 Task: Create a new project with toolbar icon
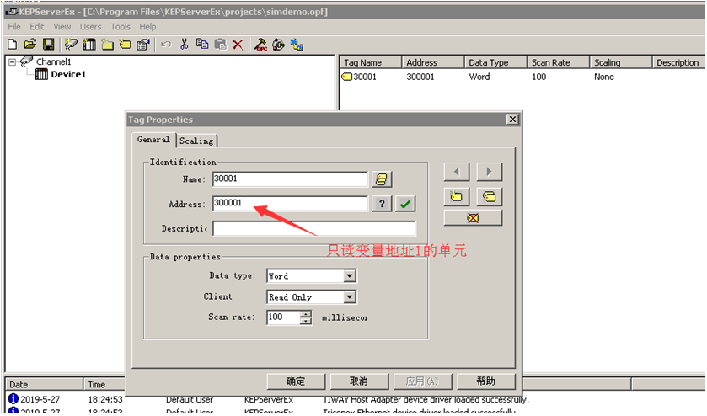(x=13, y=44)
